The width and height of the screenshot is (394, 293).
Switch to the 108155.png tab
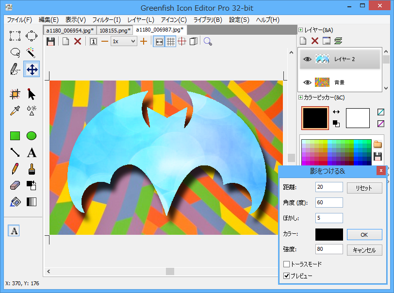(x=115, y=30)
